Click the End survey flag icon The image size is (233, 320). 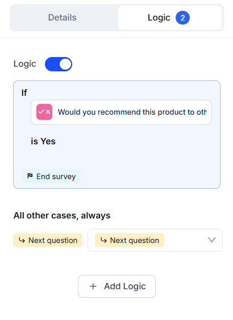[x=30, y=176]
